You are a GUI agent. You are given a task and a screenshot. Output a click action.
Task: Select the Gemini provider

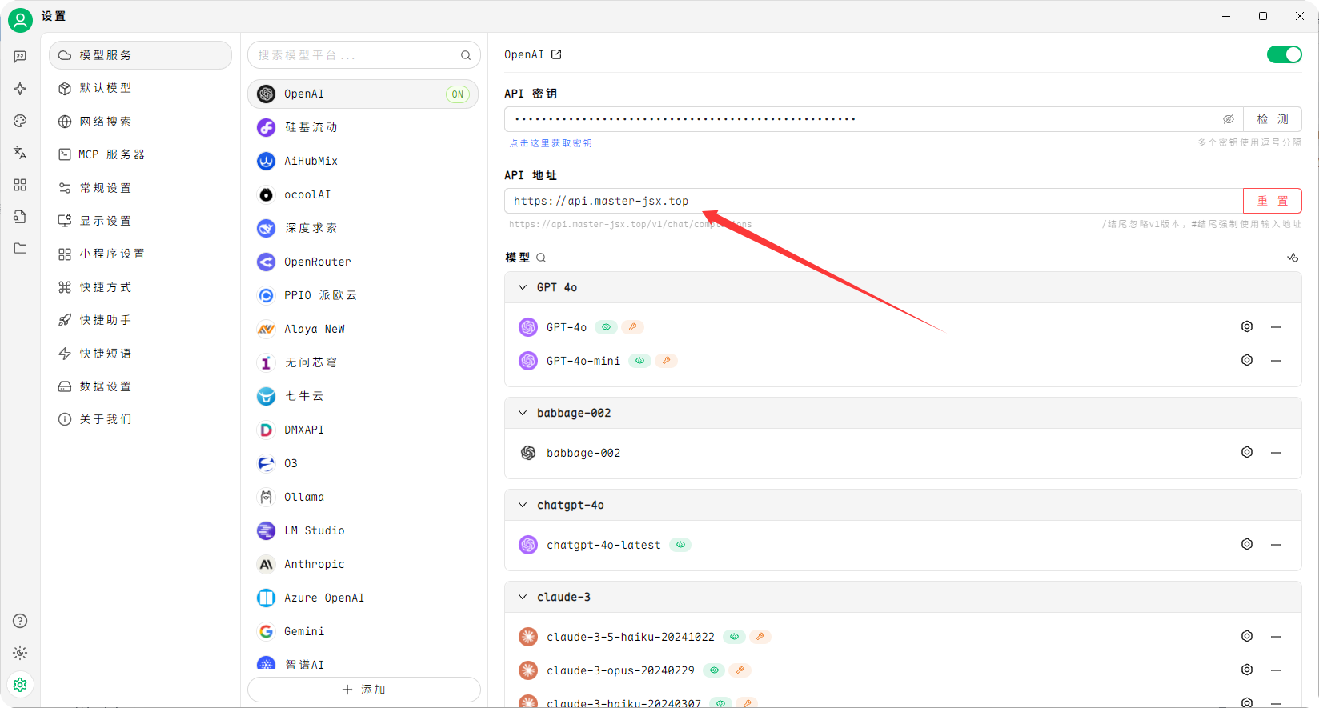point(363,631)
